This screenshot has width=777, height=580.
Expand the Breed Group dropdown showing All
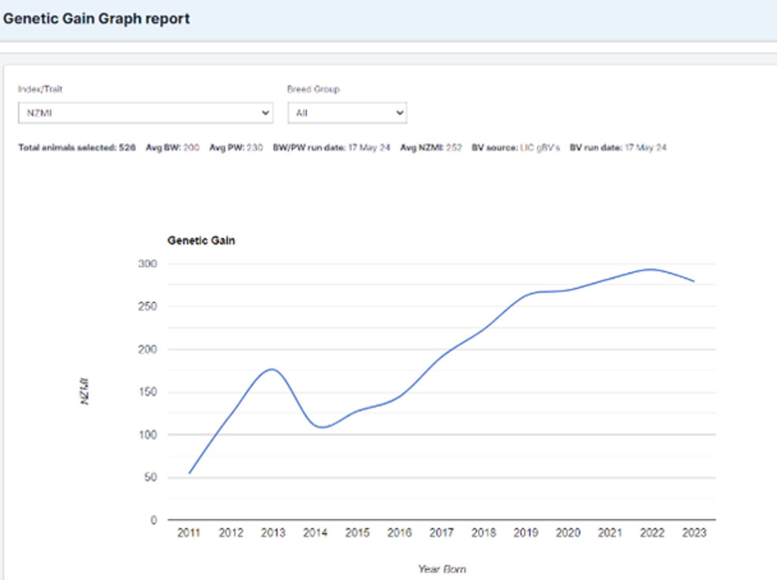coord(347,113)
